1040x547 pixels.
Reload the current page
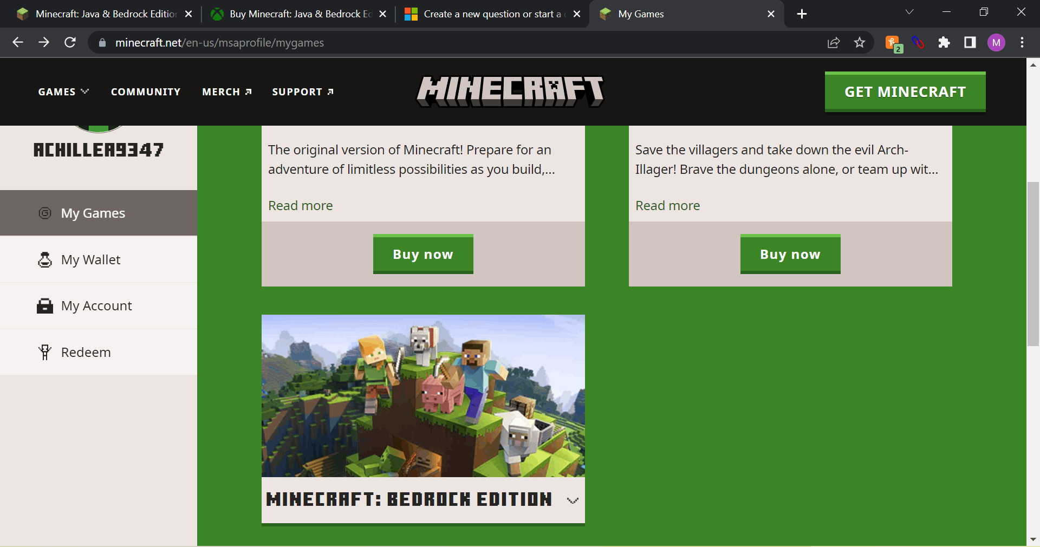(x=70, y=42)
